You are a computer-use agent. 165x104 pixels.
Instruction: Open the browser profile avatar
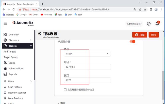tap(156, 9)
